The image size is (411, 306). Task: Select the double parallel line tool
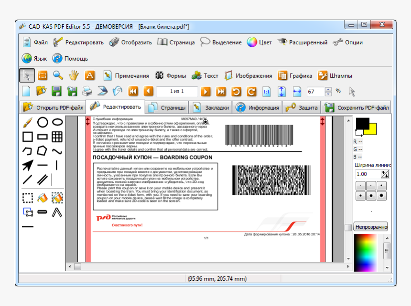43,179
